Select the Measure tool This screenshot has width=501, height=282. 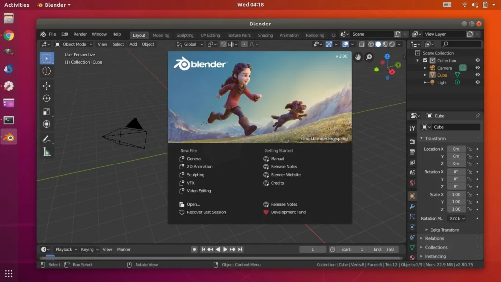46,152
